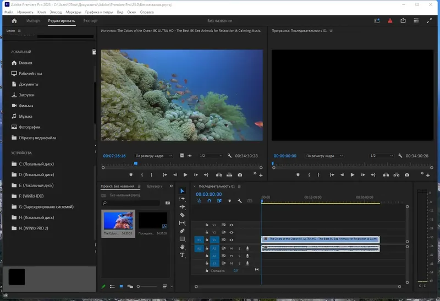Click Export Frame camera icon in Source monitor
The image size is (440, 301).
point(239,174)
